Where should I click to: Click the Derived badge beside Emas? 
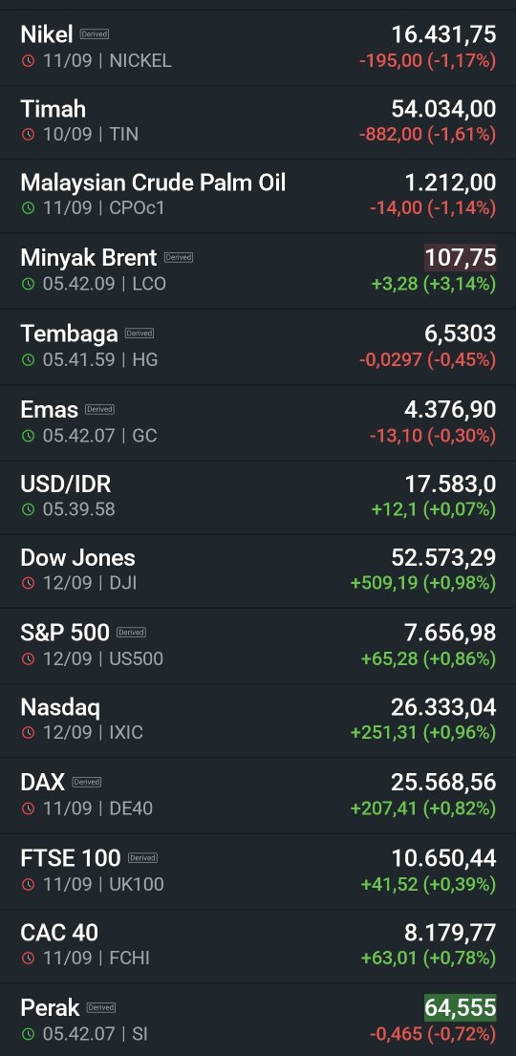click(99, 409)
